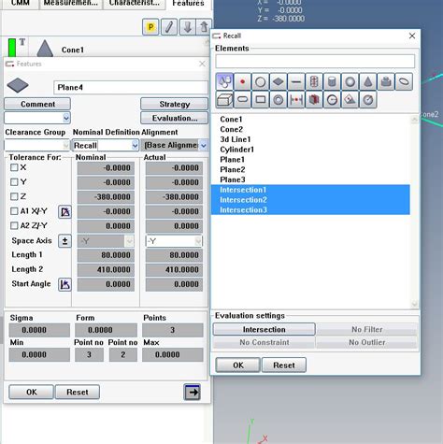Filter Recall list by Line icon
This screenshot has height=444, width=443.
coord(296,82)
